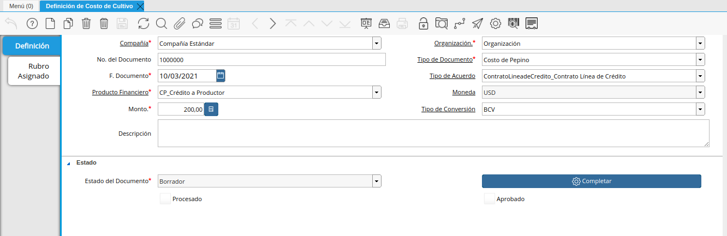Collapse the Estado section

tap(69, 163)
